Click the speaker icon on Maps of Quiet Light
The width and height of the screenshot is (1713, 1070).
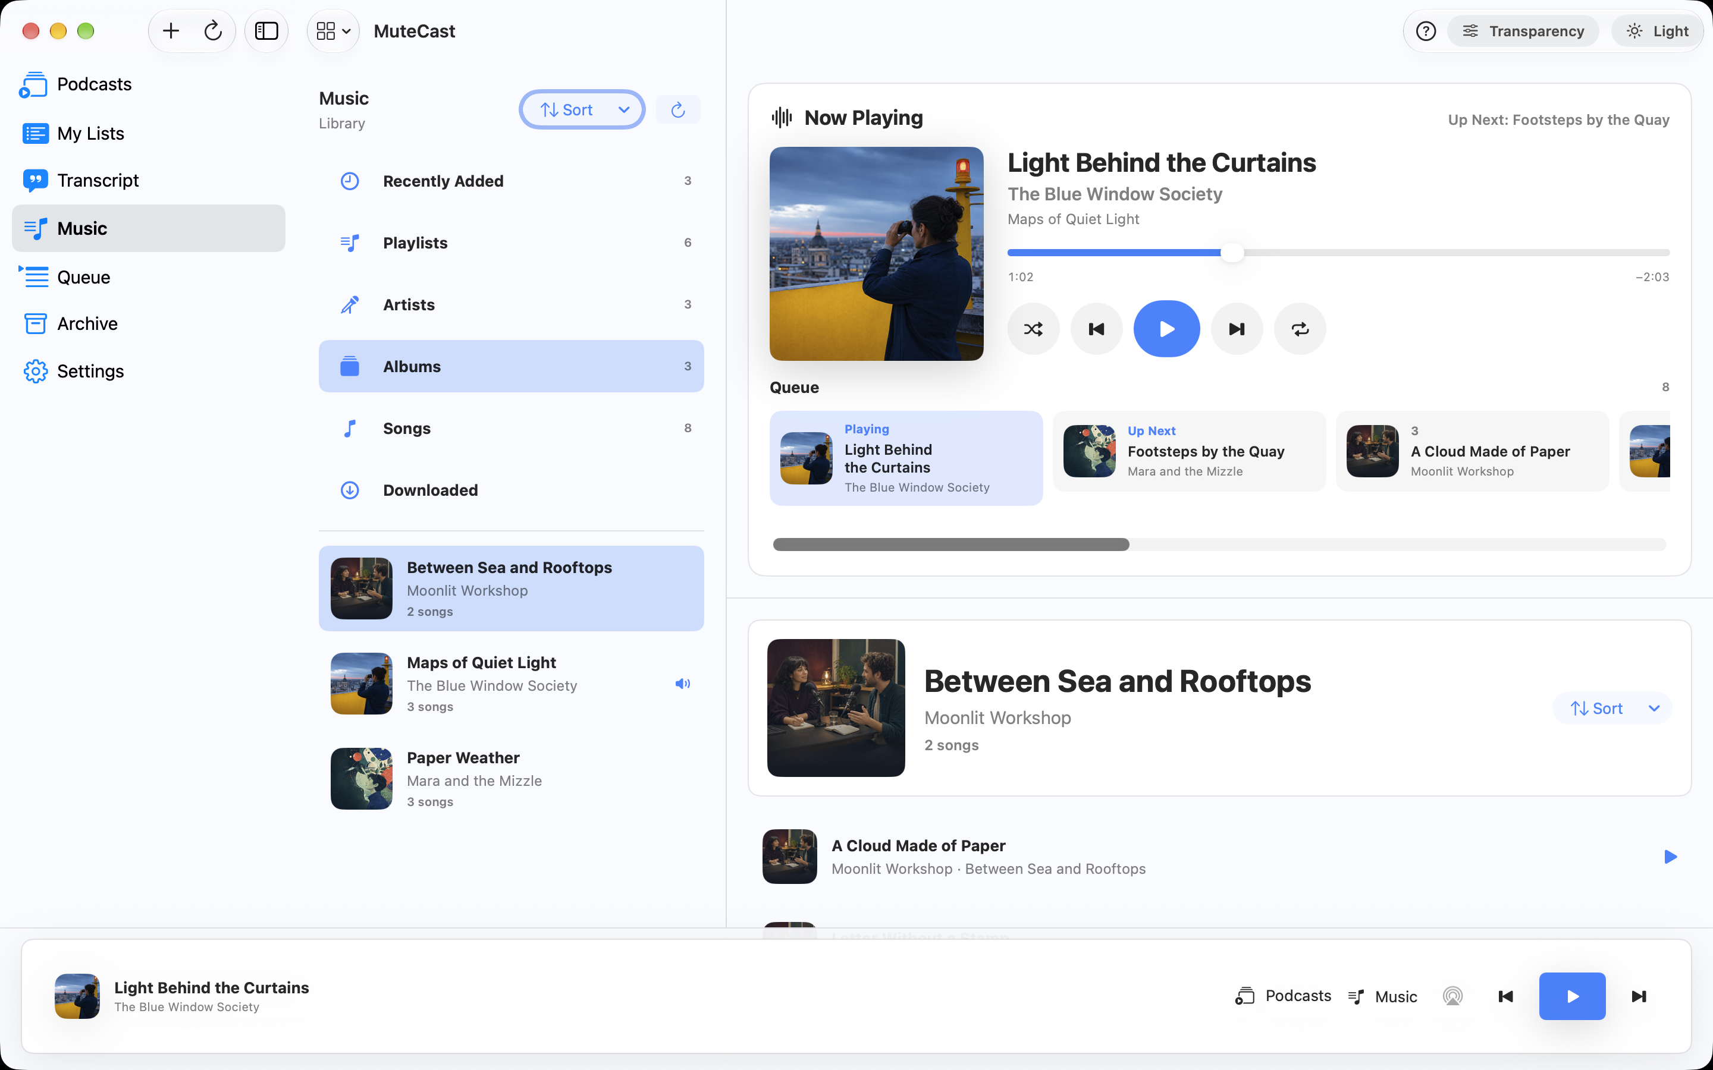(x=682, y=684)
